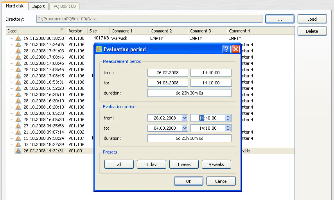Increase evaluation to time 14:10:00 with up arrow
Image resolution: width=334 pixels, height=200 pixels.
(x=228, y=127)
